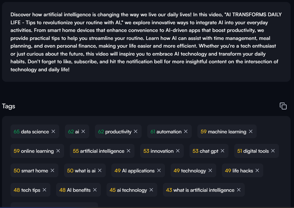Copy all tags with the copy icon
This screenshot has height=208, width=294.
click(283, 106)
